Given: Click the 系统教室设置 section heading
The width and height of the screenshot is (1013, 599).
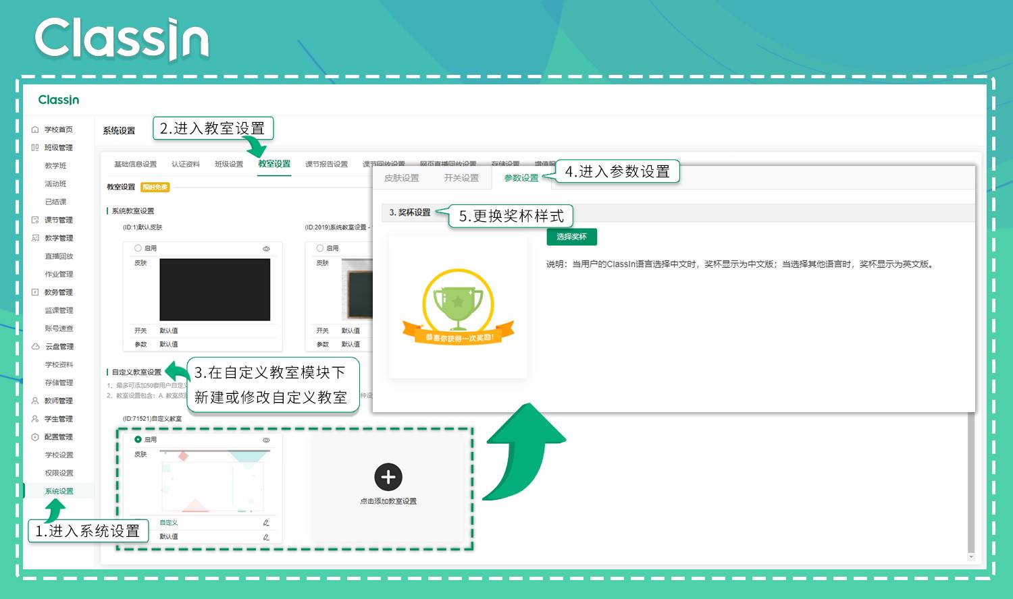Looking at the screenshot, I should coord(132,211).
